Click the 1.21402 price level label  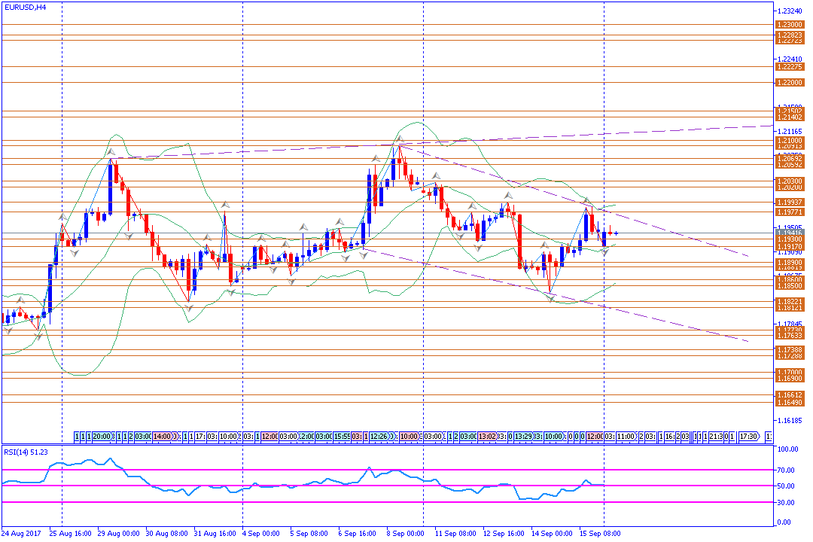tap(790, 117)
